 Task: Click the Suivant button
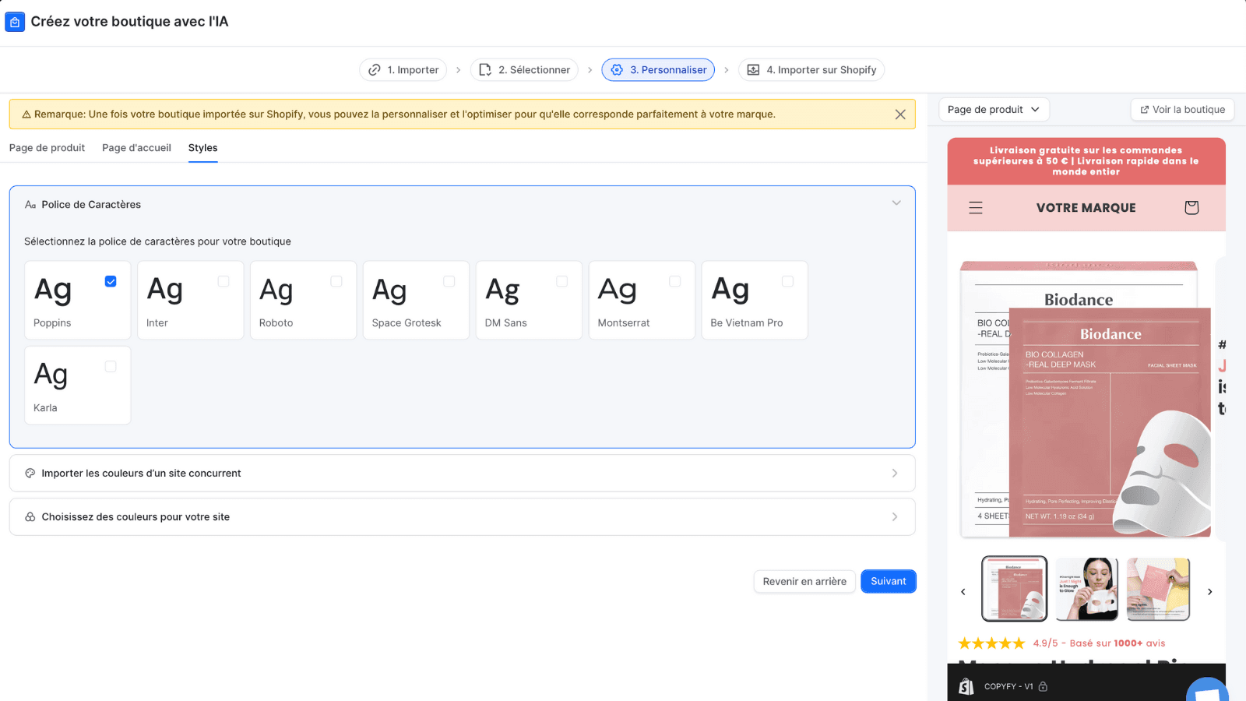click(888, 582)
